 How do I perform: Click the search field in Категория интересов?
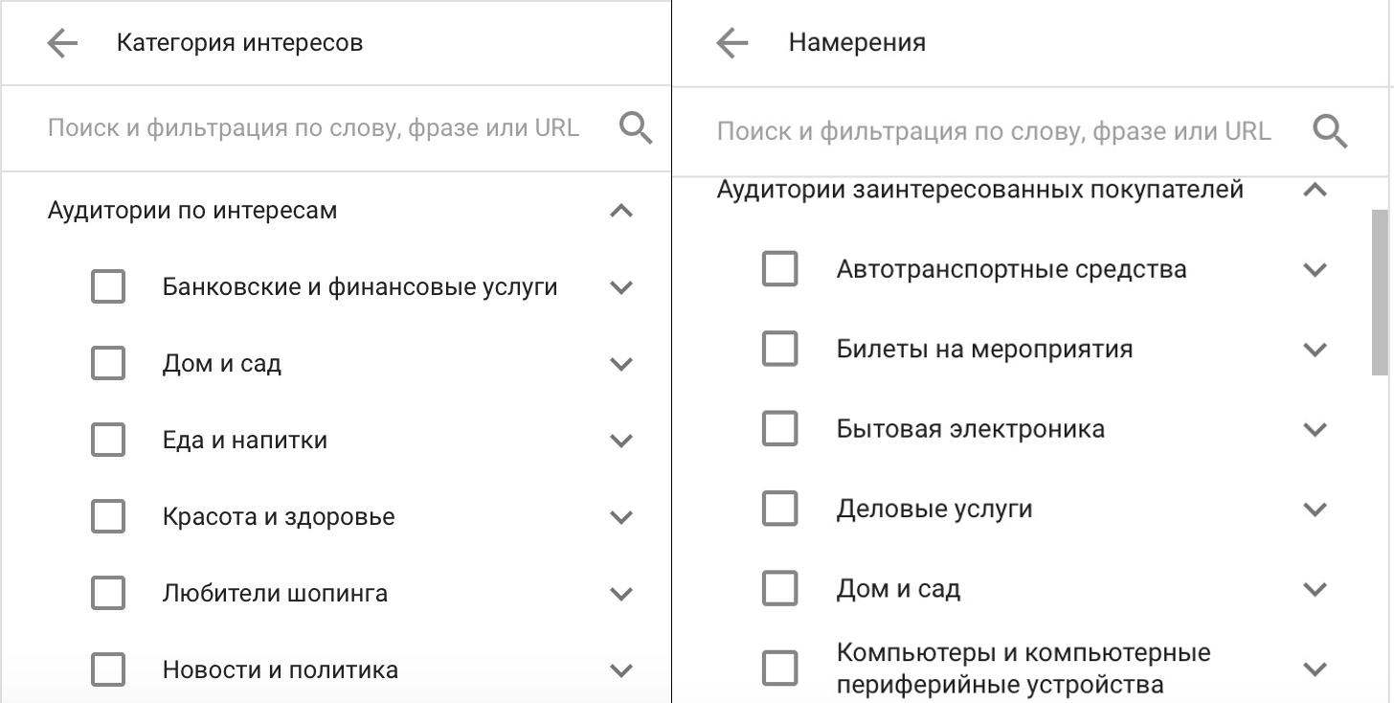click(316, 127)
